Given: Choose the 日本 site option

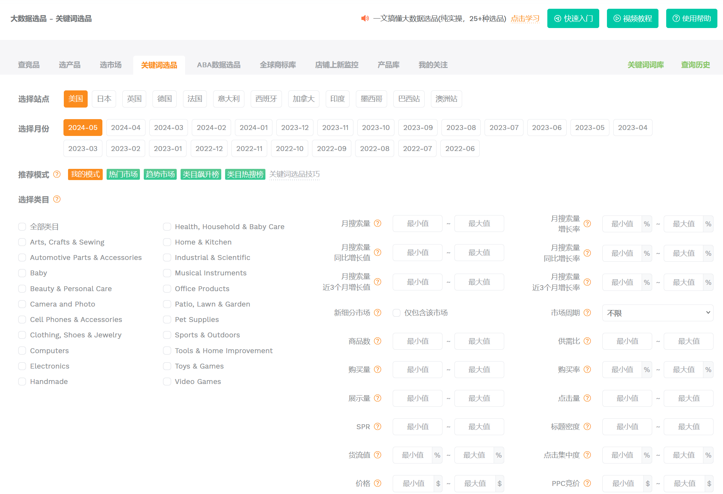Looking at the screenshot, I should tap(104, 99).
